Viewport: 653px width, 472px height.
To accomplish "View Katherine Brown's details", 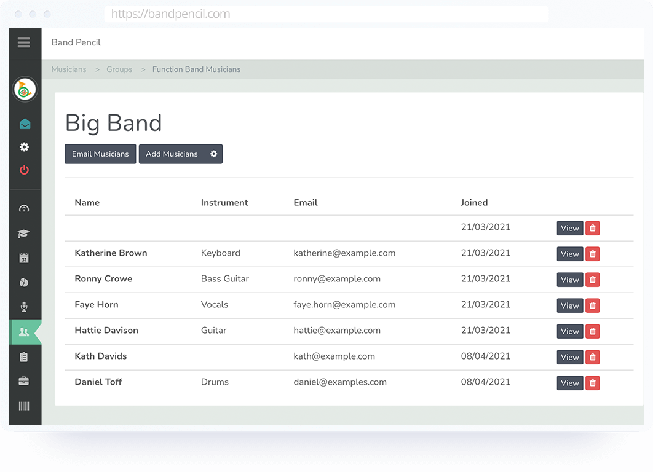I will click(569, 253).
